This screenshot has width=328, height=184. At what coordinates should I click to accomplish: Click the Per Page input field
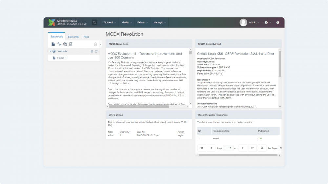(x=280, y=148)
